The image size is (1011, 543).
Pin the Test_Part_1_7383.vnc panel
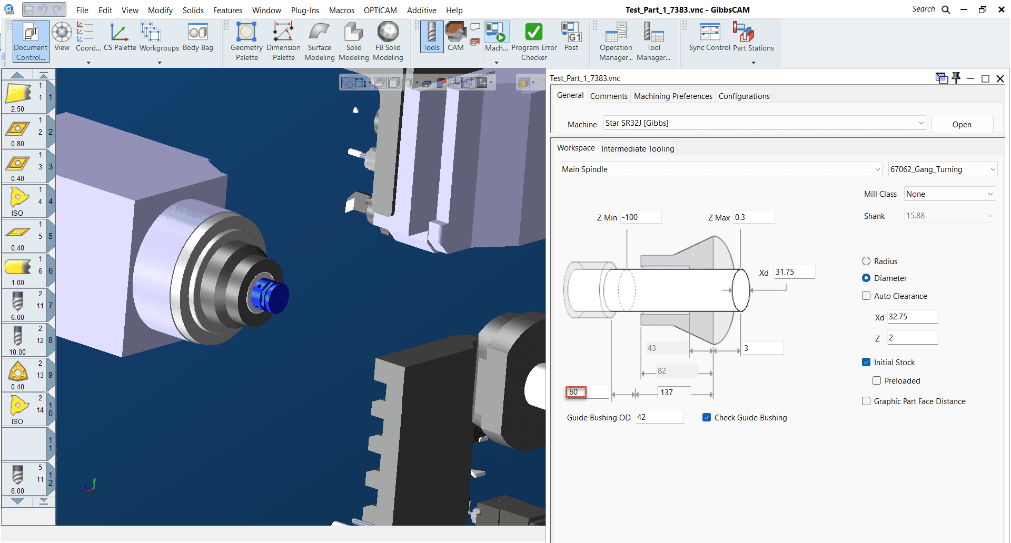point(956,78)
